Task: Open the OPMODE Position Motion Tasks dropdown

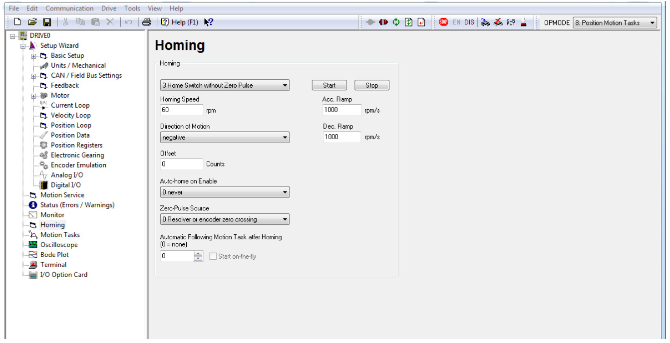Action: (615, 22)
